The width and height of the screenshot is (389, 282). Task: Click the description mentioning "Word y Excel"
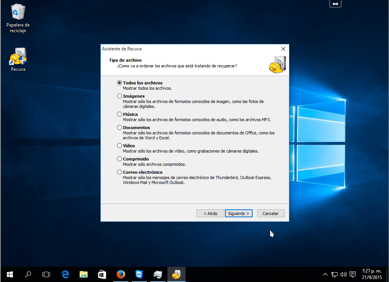pyautogui.click(x=199, y=135)
